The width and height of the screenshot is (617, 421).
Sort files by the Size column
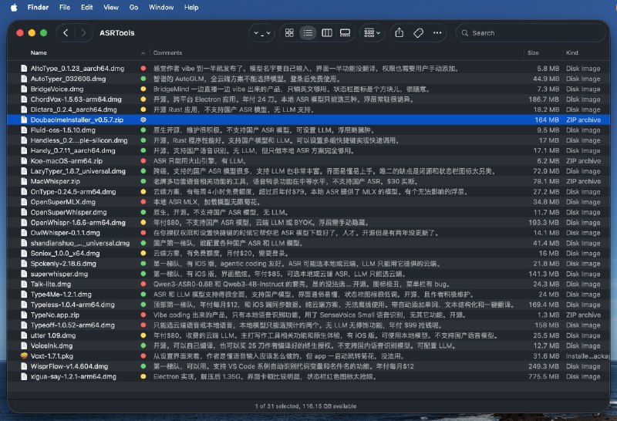coord(533,53)
